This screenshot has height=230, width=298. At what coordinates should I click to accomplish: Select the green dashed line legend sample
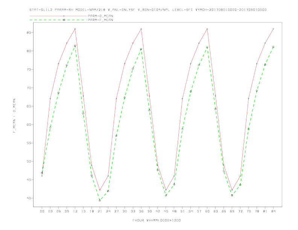(x=58, y=20)
